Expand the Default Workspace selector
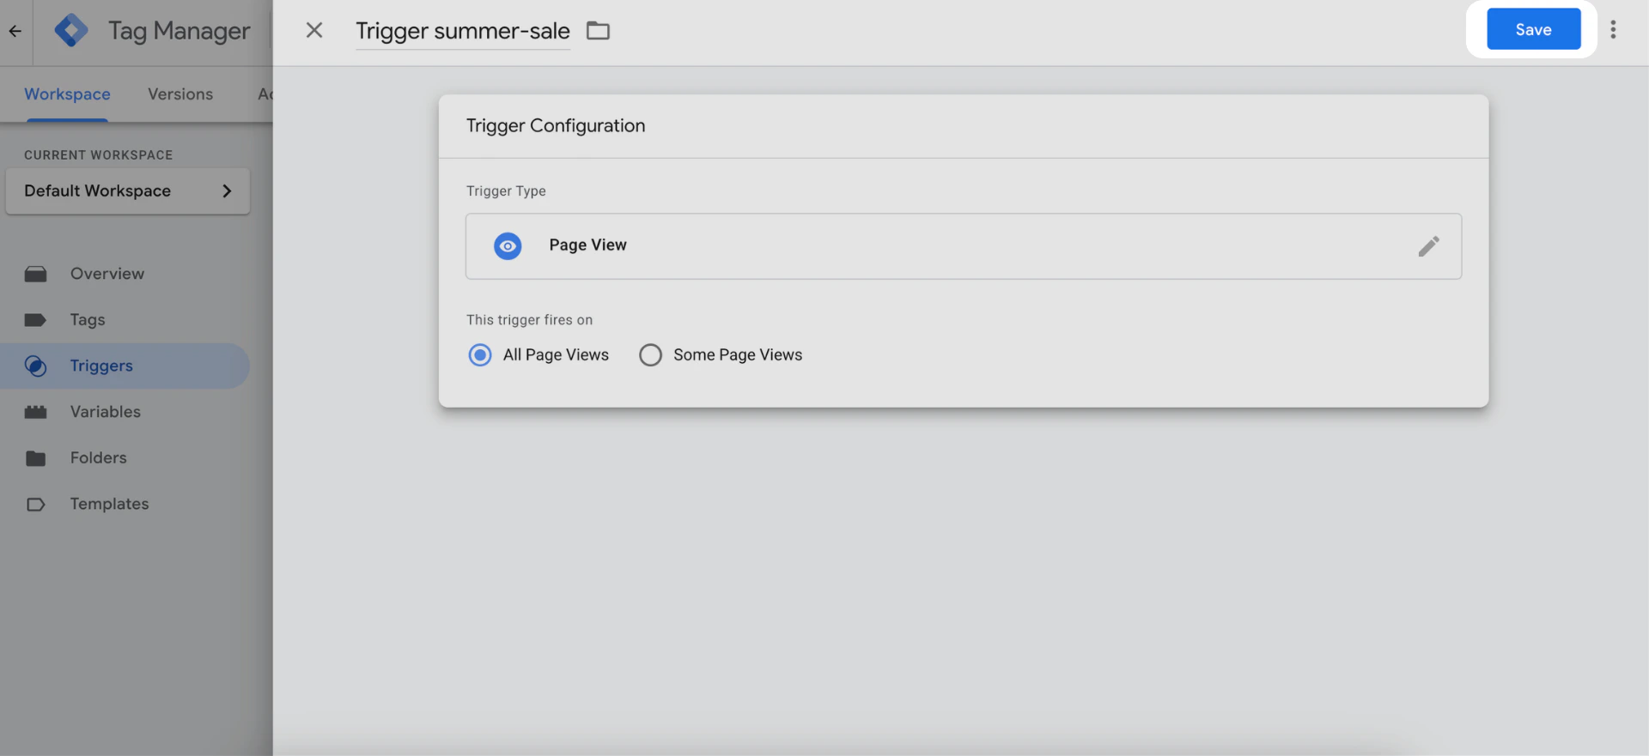1649x756 pixels. (128, 191)
